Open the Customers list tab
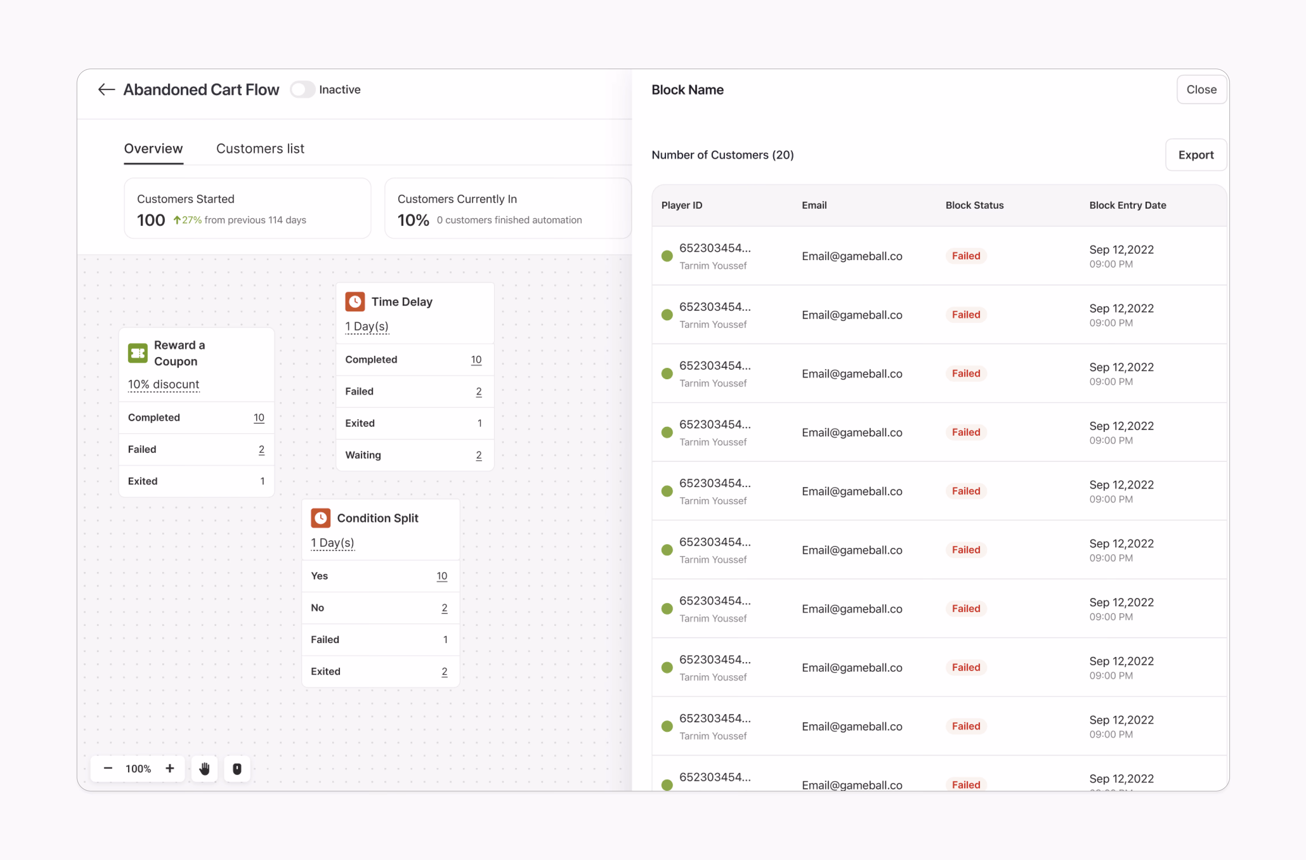This screenshot has height=860, width=1306. click(260, 149)
